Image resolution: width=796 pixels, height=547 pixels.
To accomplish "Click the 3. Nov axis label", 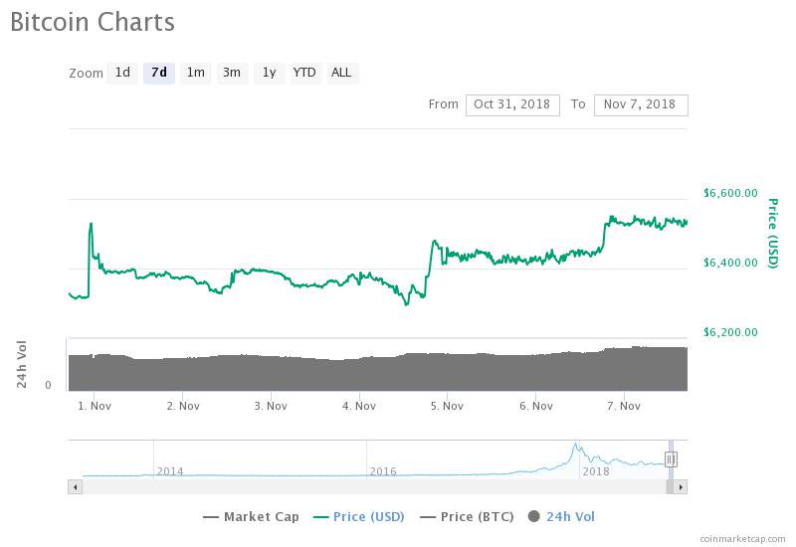I will point(271,406).
